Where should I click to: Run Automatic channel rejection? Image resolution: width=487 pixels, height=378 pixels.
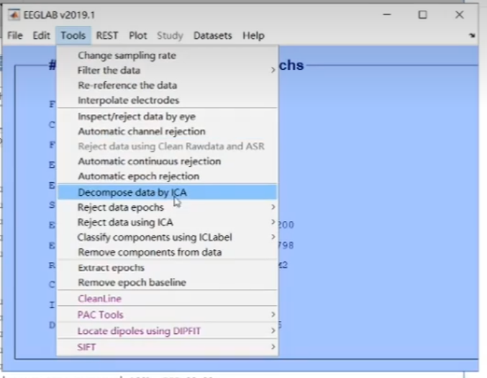(141, 131)
